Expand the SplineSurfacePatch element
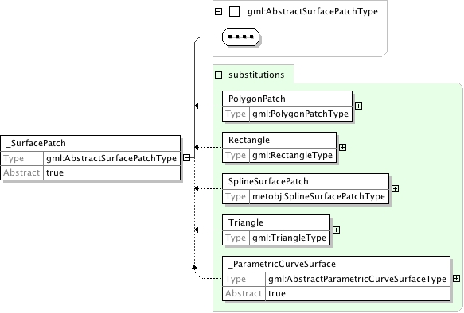The height and width of the screenshot is (313, 464). (x=395, y=189)
